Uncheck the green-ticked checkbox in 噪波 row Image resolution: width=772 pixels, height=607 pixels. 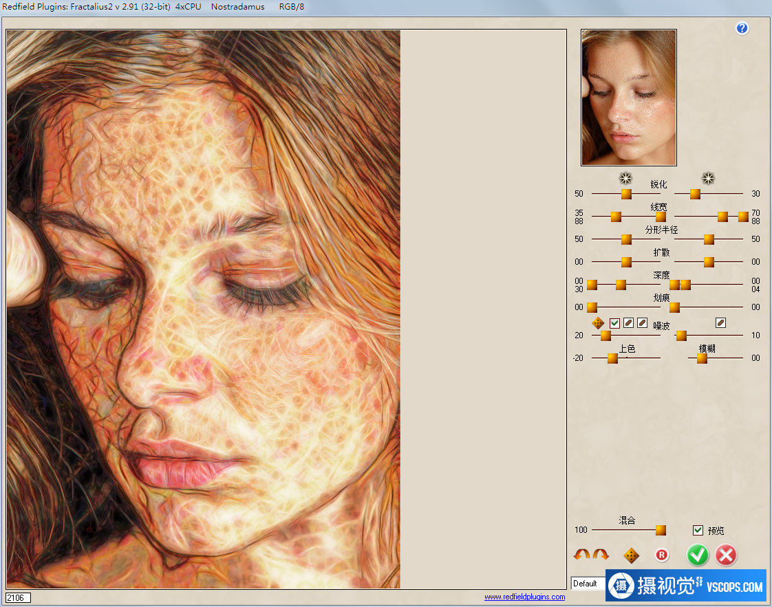615,323
